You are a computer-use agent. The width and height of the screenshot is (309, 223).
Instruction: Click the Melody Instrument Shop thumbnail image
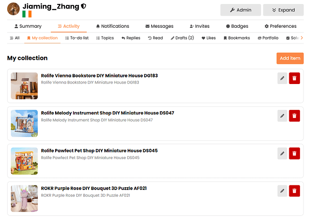coord(24,123)
